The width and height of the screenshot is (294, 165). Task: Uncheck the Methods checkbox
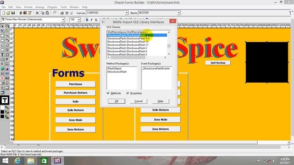coord(108,93)
